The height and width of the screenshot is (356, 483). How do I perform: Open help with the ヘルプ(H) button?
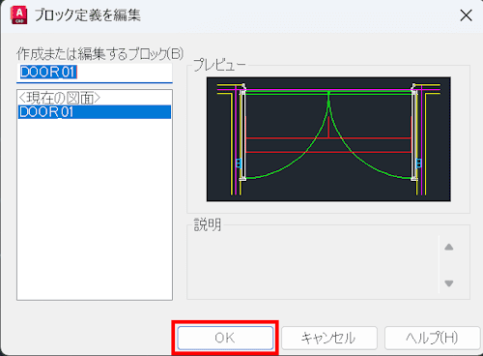pyautogui.click(x=432, y=338)
